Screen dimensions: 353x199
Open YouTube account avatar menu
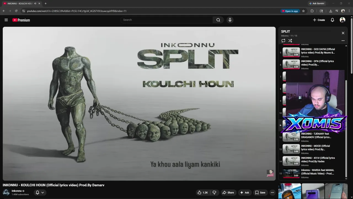pyautogui.click(x=343, y=20)
